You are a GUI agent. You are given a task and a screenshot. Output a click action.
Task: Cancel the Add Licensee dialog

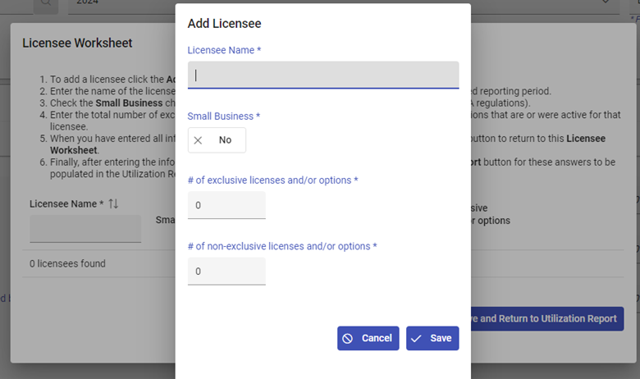click(368, 339)
